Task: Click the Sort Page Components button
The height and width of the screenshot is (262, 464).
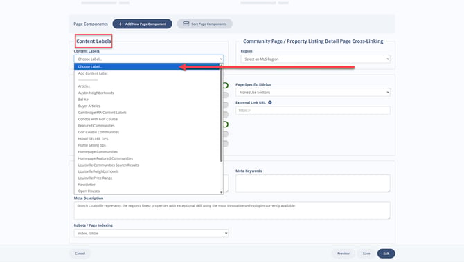Action: pyautogui.click(x=205, y=24)
